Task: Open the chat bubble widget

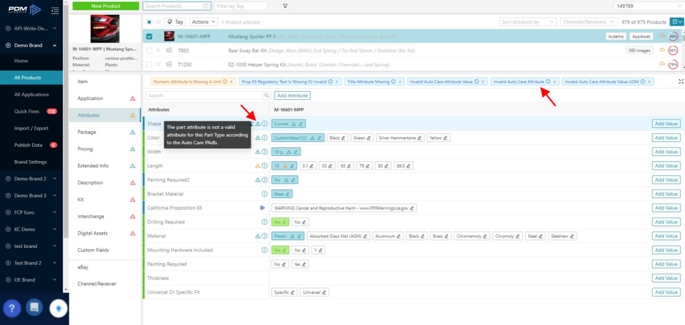Action: click(x=34, y=307)
